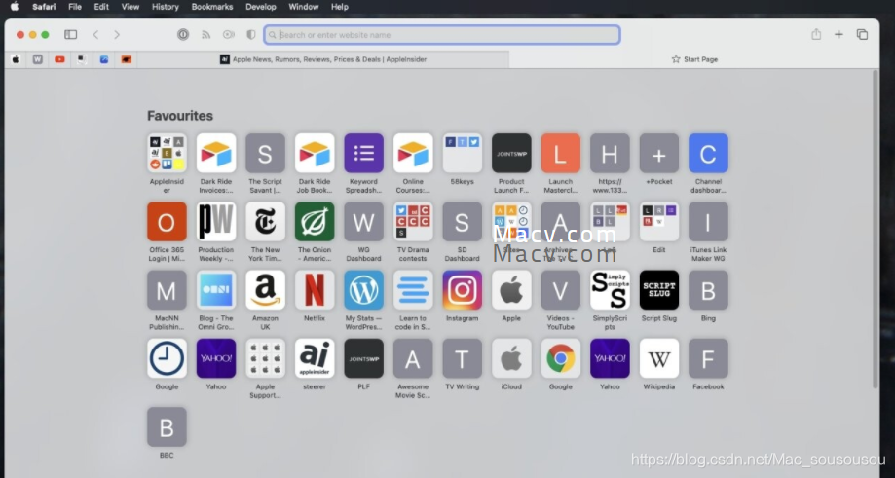Open Instagram favourite
This screenshot has height=478, width=895.
tap(463, 290)
